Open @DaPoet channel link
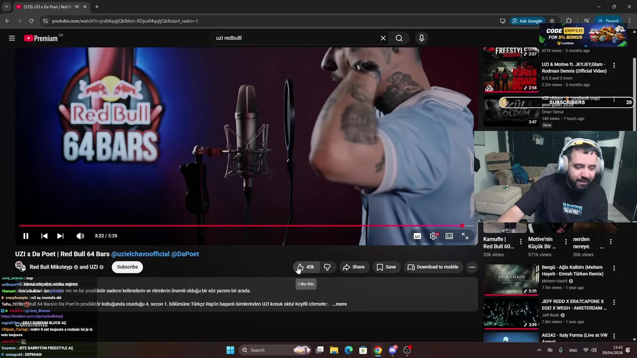637x358 pixels. point(185,254)
